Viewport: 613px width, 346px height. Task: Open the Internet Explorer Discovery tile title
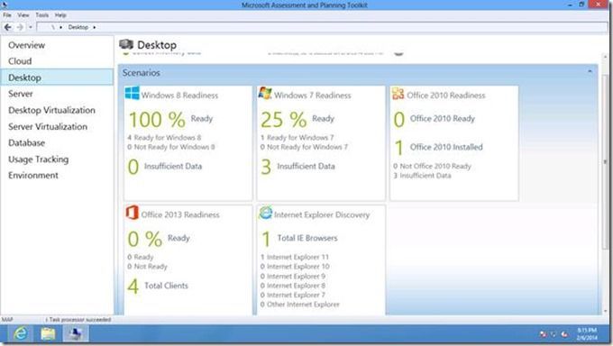click(322, 214)
